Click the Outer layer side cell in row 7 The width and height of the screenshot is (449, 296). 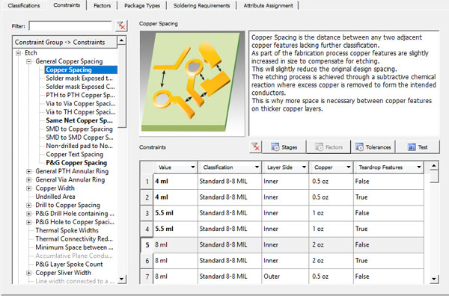tap(285, 277)
